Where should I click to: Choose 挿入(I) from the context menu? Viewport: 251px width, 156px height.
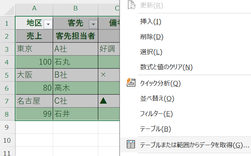pyautogui.click(x=151, y=21)
